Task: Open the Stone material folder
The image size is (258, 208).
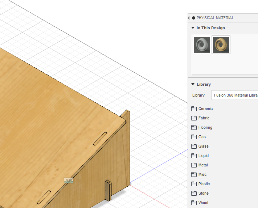Action: coord(200,193)
